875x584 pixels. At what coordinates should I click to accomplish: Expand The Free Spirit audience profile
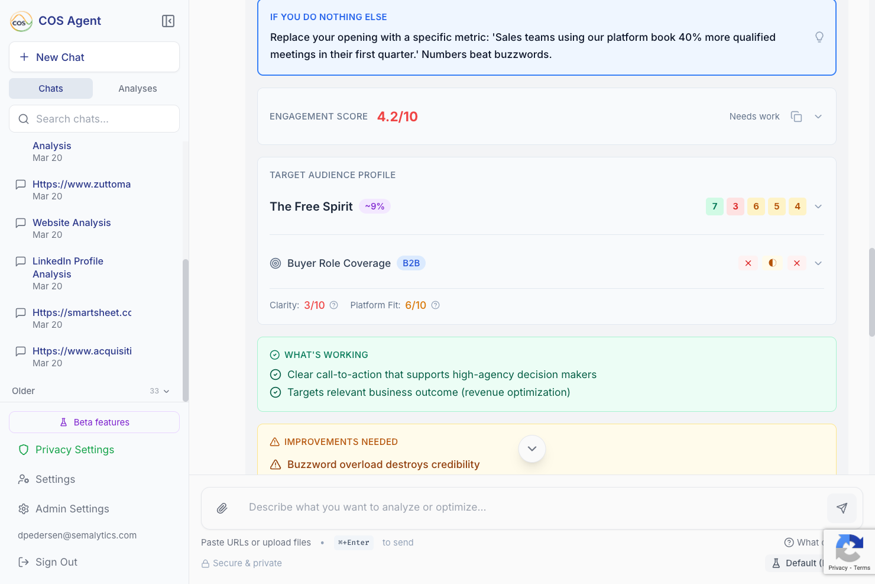pos(818,207)
